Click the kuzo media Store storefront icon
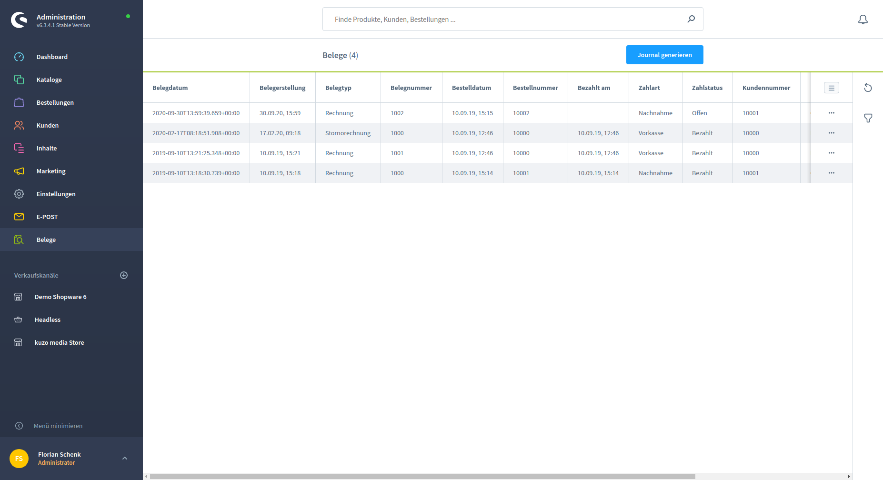 (x=18, y=342)
